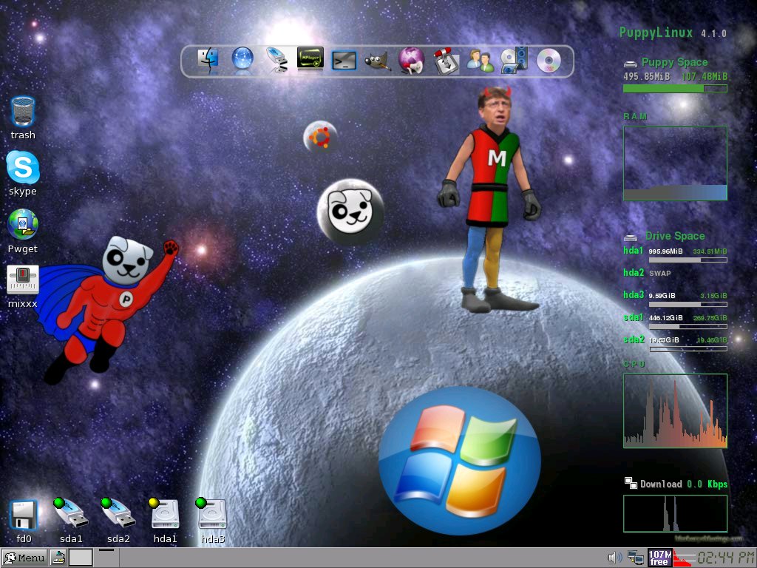The height and width of the screenshot is (568, 757).
Task: Launch GIMP from the dock
Action: click(378, 61)
